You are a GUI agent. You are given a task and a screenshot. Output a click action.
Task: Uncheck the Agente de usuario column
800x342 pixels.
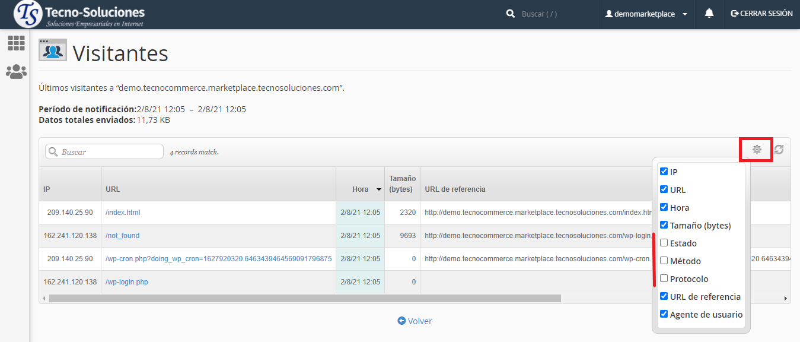(664, 314)
